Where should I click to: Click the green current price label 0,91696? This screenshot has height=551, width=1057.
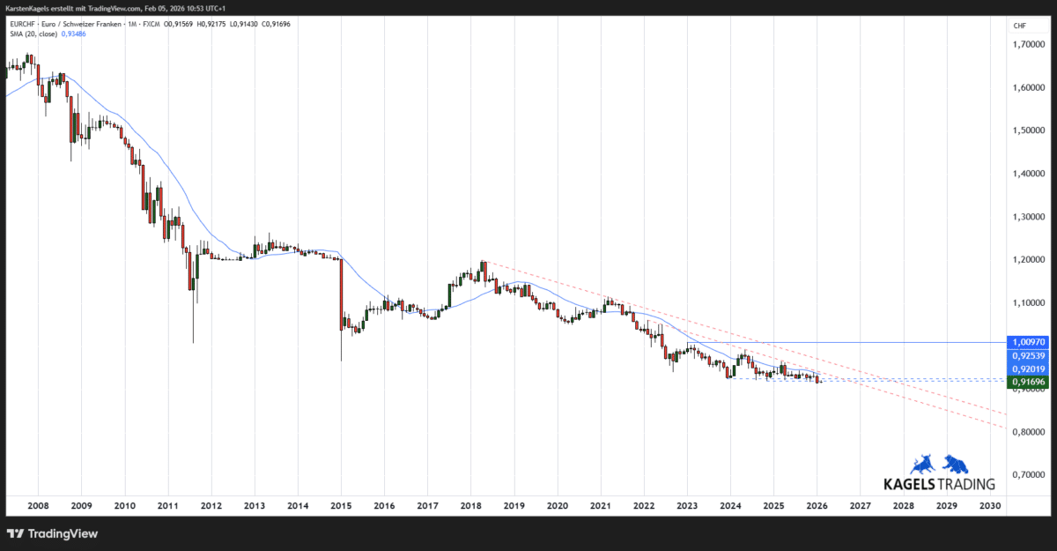[1029, 383]
